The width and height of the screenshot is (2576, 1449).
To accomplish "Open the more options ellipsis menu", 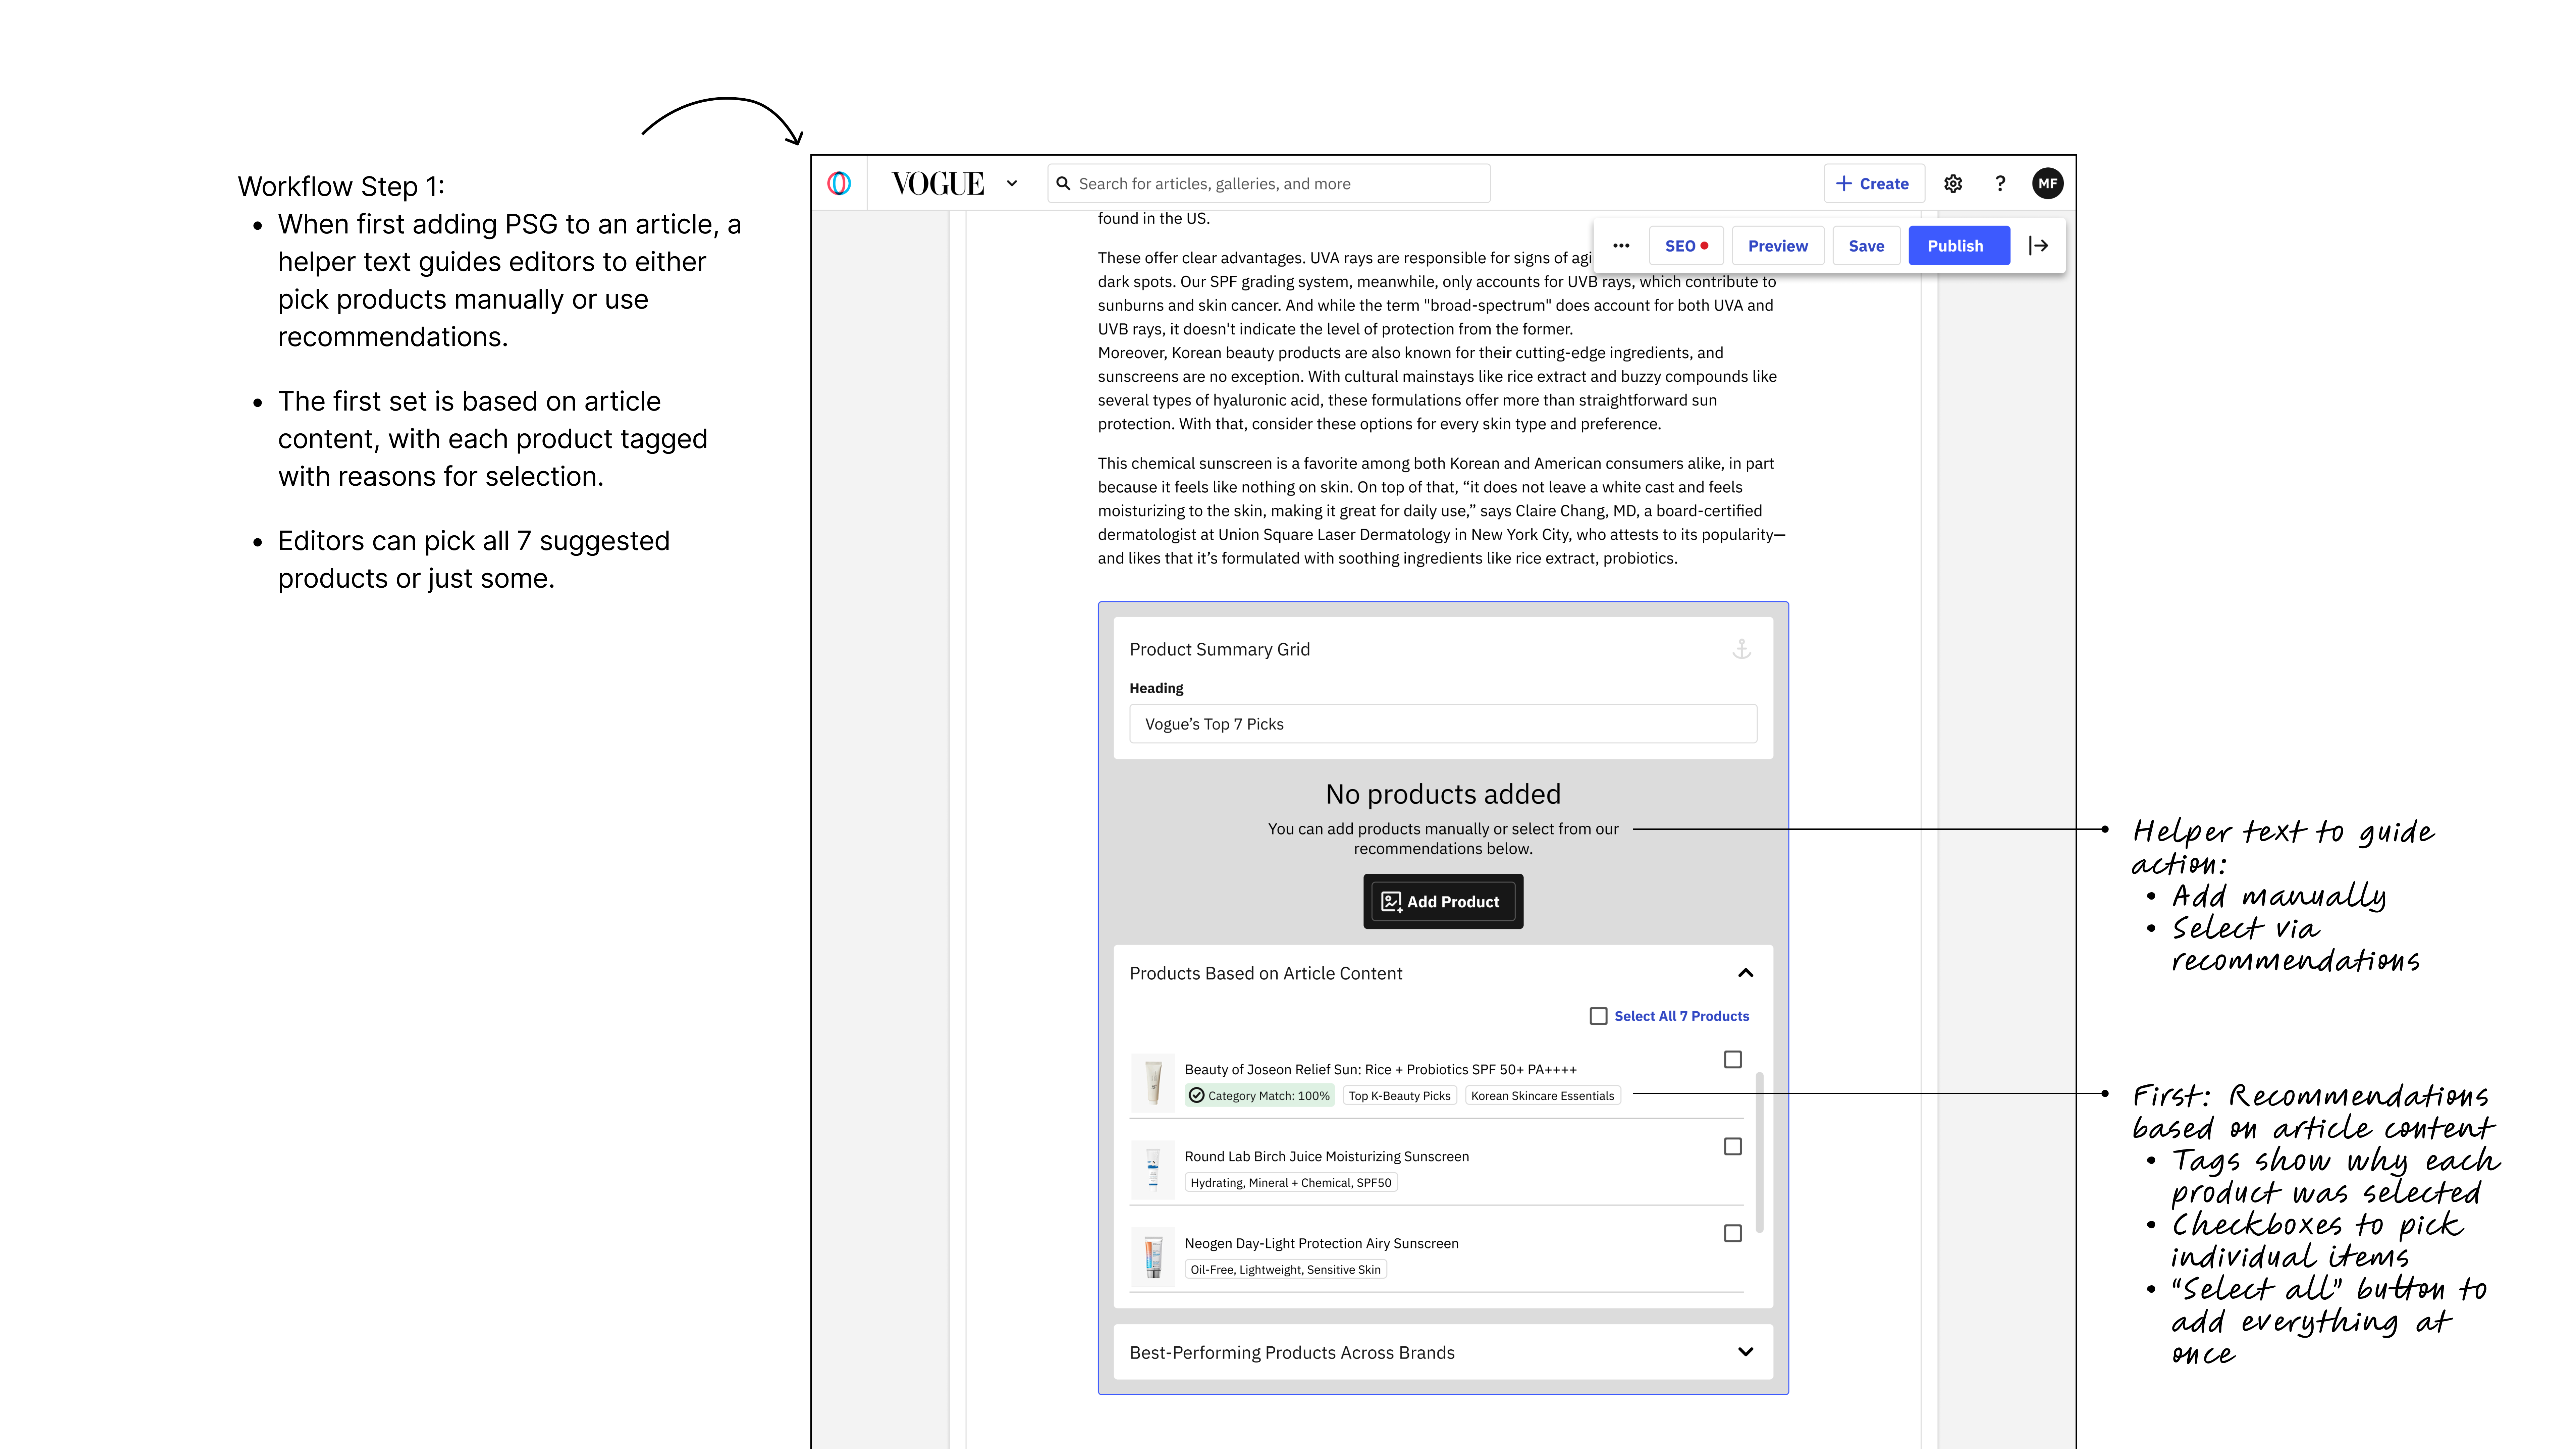I will pyautogui.click(x=1621, y=246).
